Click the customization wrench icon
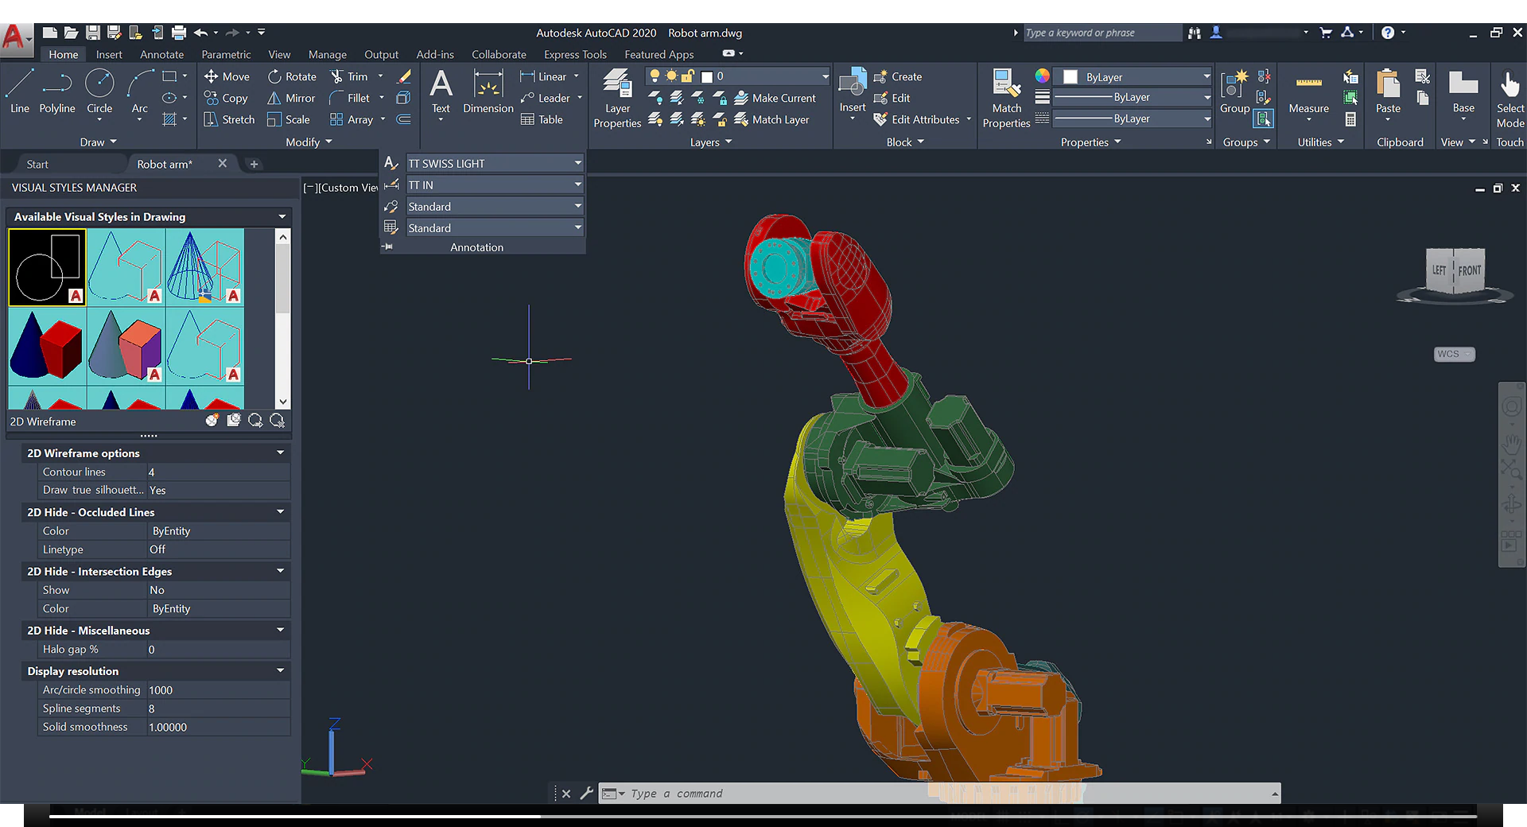The image size is (1527, 827). [587, 793]
